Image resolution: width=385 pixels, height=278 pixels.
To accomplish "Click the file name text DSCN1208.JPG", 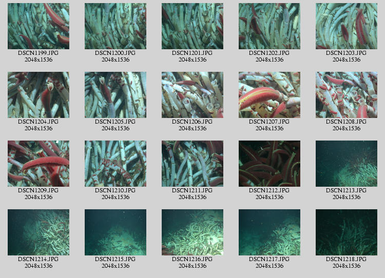I will [x=346, y=122].
